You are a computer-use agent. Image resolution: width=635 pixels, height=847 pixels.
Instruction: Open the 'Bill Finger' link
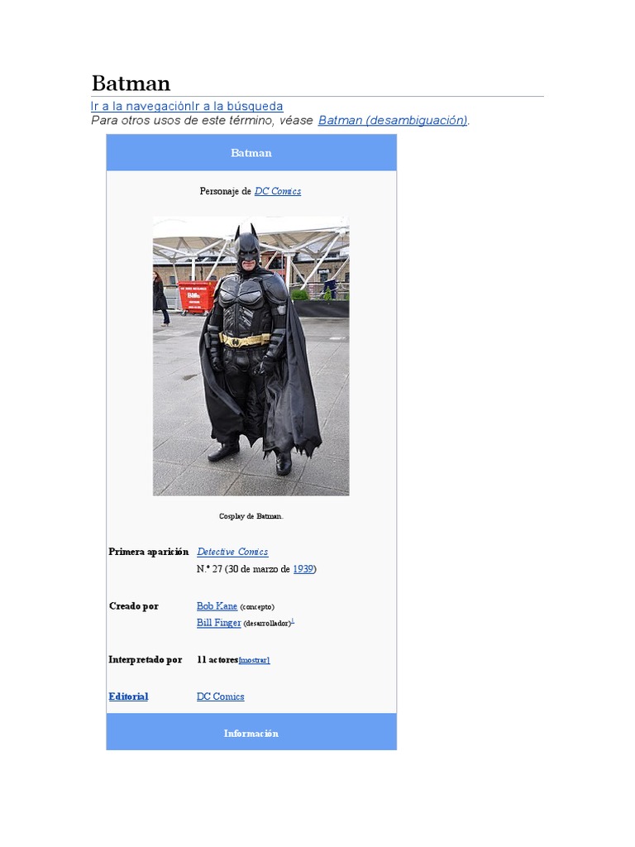pos(218,623)
